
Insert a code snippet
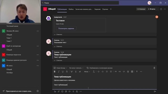[x=124, y=72]
